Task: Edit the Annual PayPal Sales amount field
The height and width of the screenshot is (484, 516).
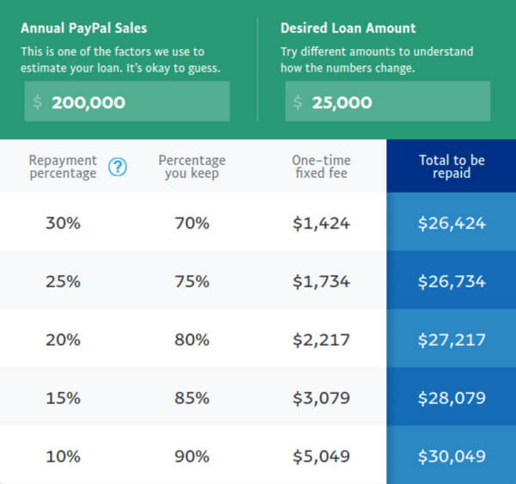Action: click(x=127, y=101)
